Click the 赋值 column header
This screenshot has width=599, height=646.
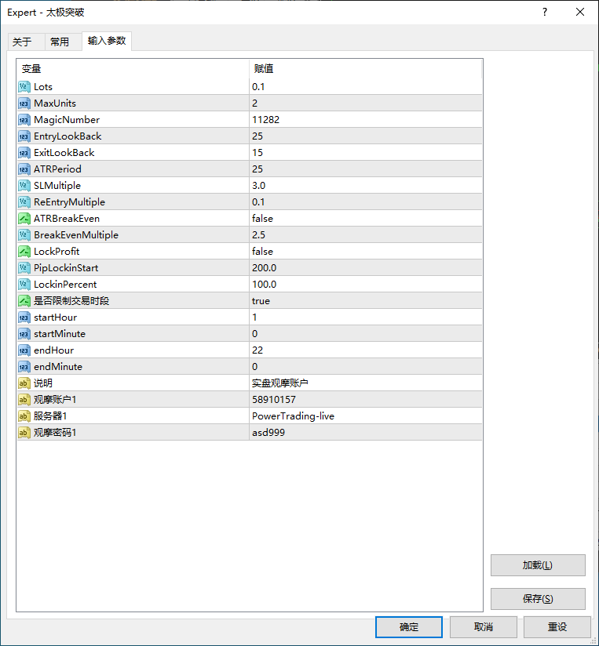[x=366, y=69]
